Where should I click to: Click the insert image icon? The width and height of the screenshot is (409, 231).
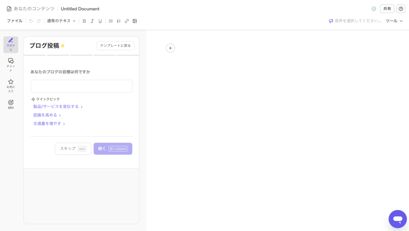[x=135, y=21]
